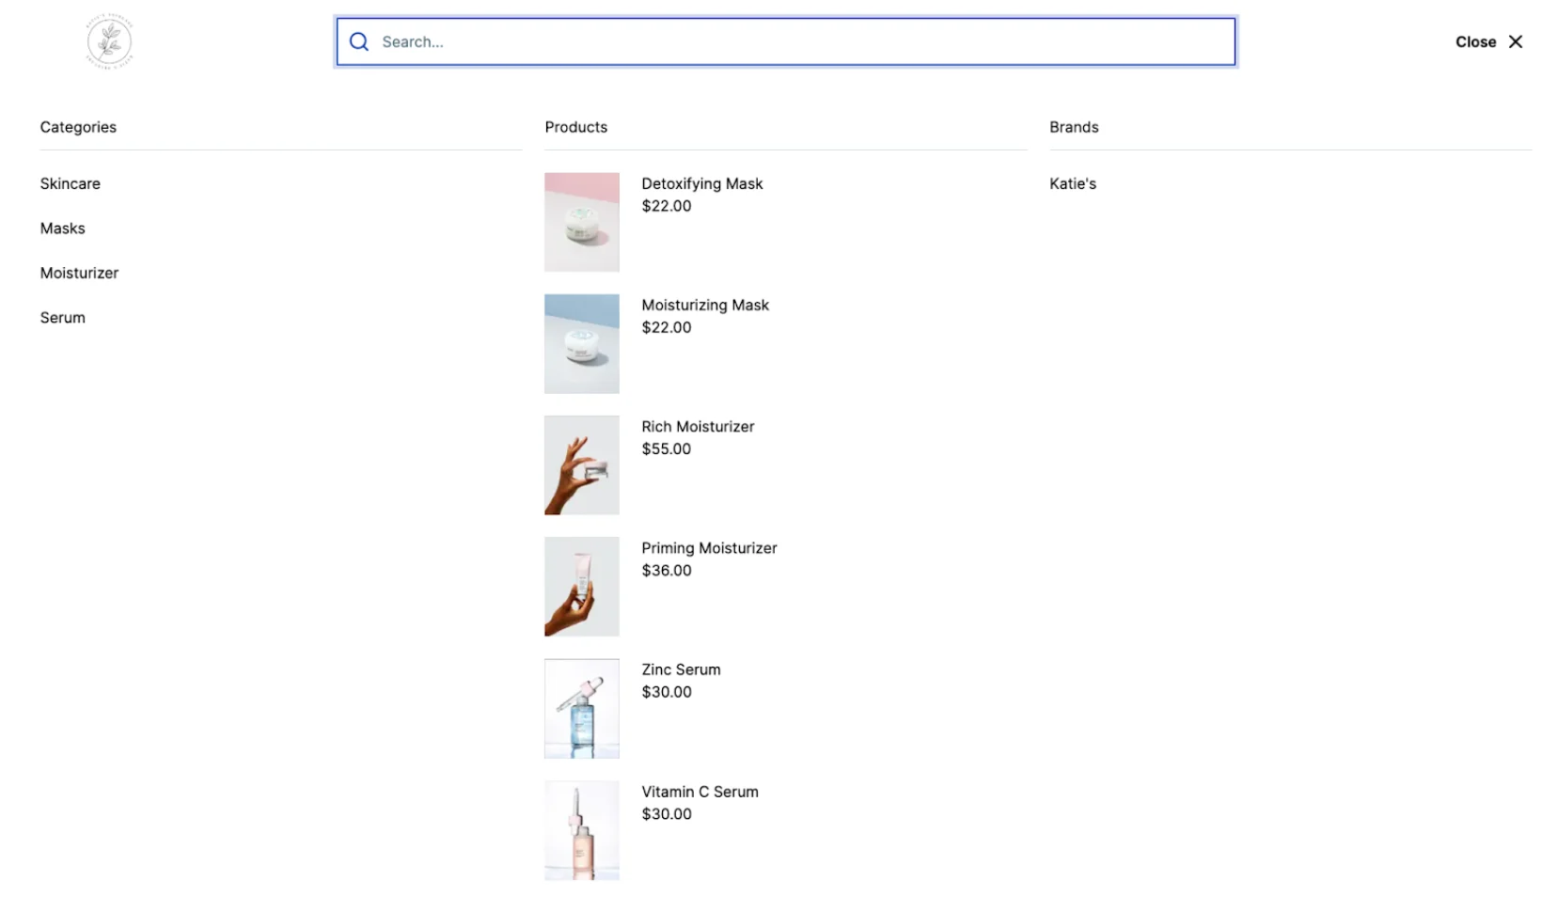Open the Vitamin C Serum product thumbnail

click(582, 830)
